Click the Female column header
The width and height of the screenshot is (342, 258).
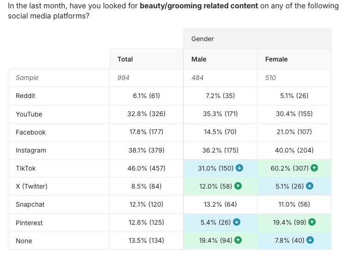point(276,59)
